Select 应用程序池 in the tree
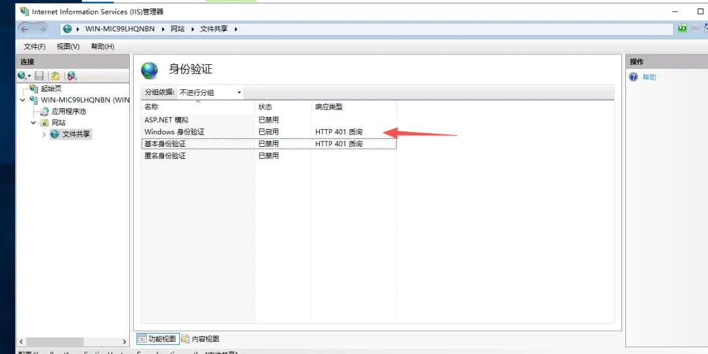Screen dimensions: 708x354 click(69, 111)
